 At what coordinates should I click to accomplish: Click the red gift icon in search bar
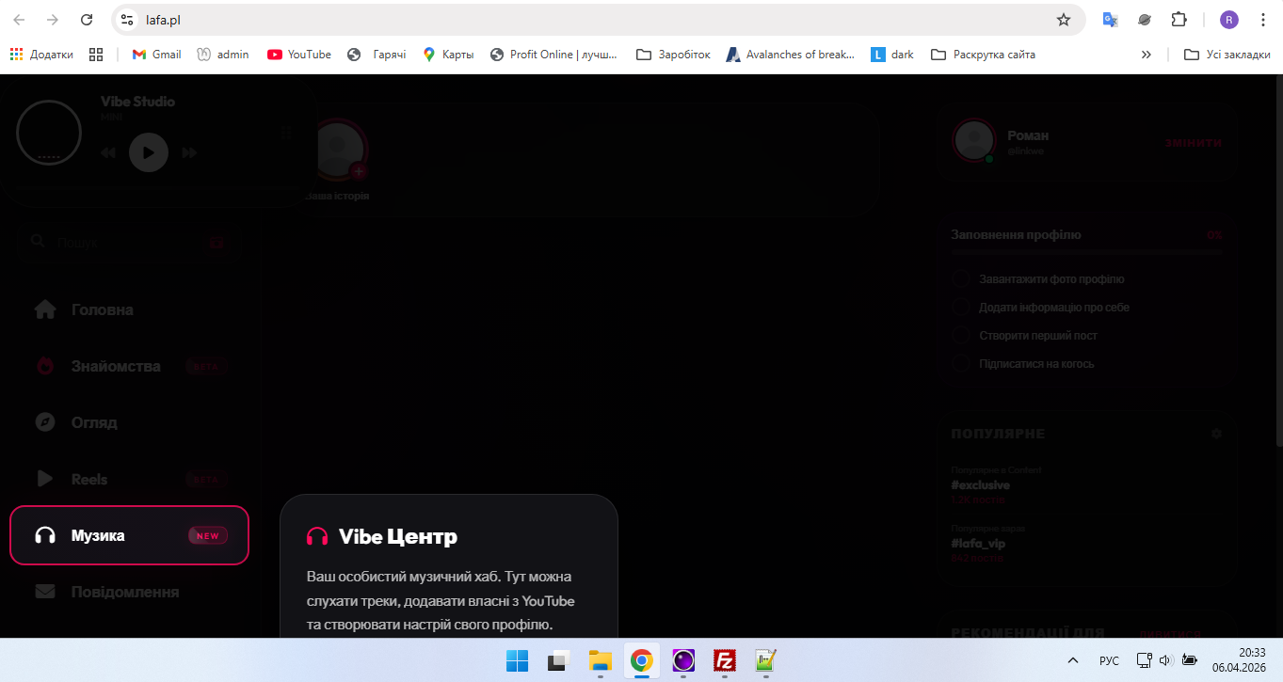click(217, 244)
